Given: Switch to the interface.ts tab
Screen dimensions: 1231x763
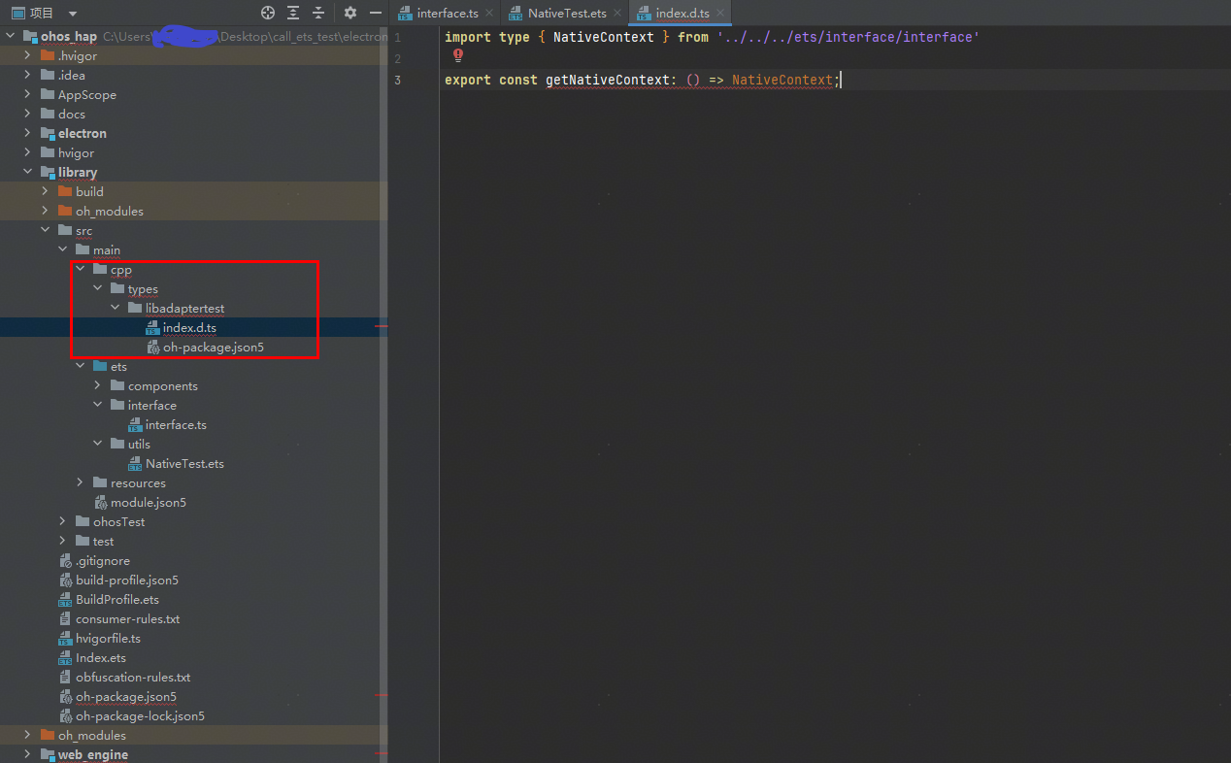Looking at the screenshot, I should point(447,14).
